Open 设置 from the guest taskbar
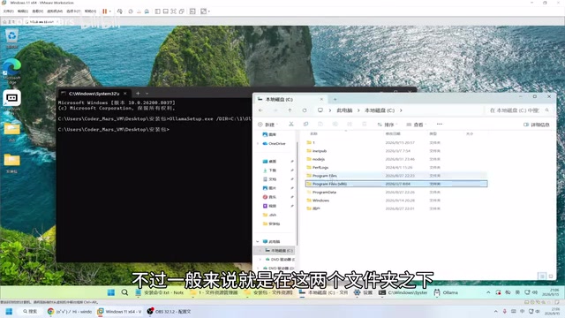The height and width of the screenshot is (318, 565). click(363, 292)
